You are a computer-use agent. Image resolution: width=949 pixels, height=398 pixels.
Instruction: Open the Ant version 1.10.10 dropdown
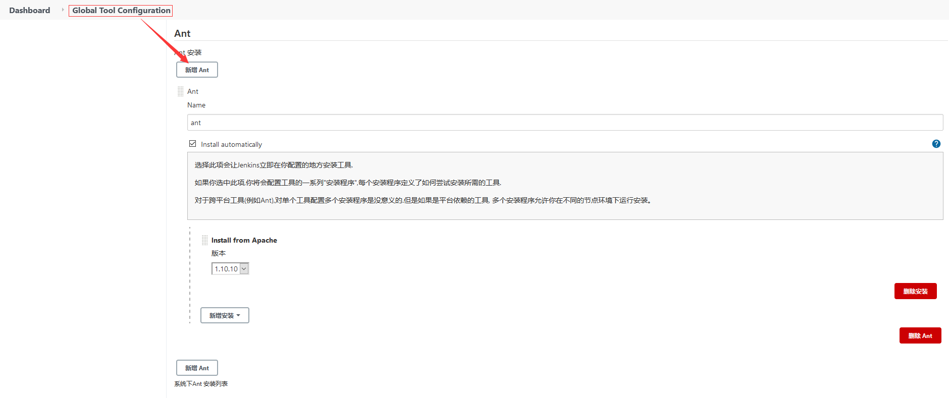point(230,269)
